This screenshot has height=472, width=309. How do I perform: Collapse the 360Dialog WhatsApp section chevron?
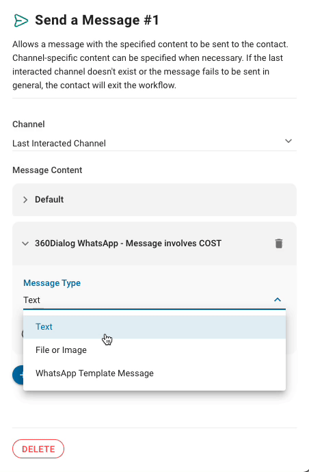(25, 244)
